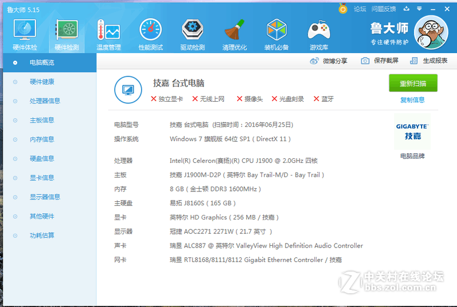This screenshot has height=307, width=457.
Task: Select the 硬件检测 hardware detection icon
Action: tap(67, 34)
